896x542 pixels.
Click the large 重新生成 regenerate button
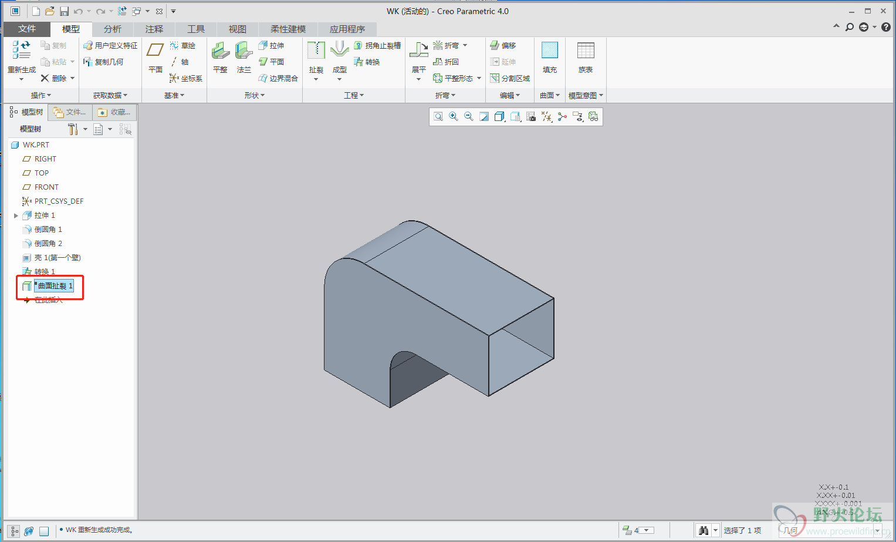click(22, 57)
